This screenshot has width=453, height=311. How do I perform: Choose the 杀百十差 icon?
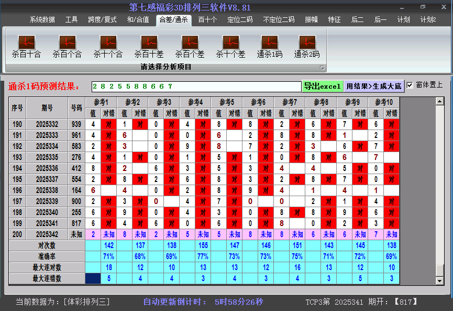click(149, 42)
